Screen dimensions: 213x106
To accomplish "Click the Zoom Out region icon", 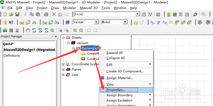I will [x=67, y=30].
